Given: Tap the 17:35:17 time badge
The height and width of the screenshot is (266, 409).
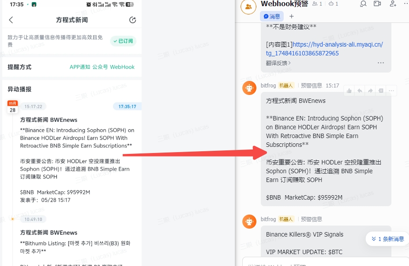Looking at the screenshot, I should pos(127,106).
